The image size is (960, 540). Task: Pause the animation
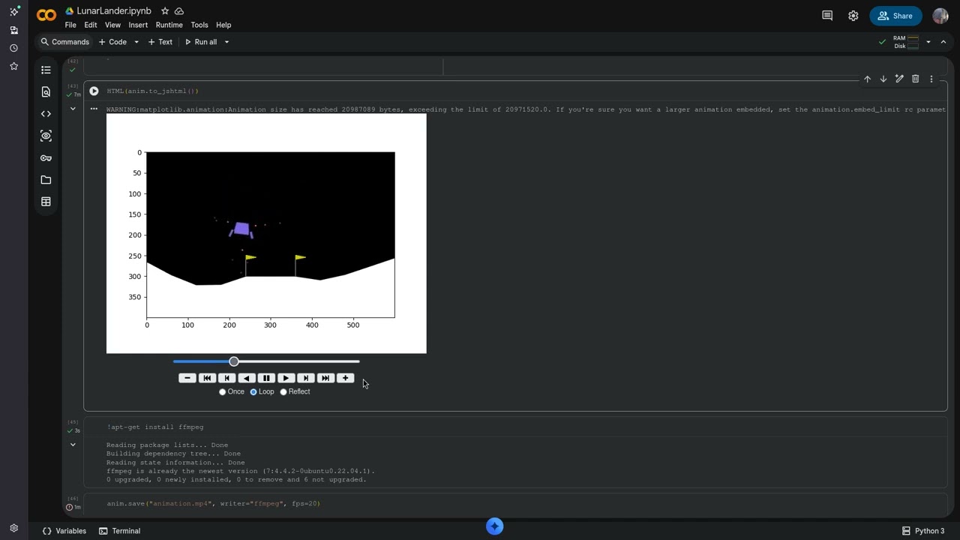[266, 378]
